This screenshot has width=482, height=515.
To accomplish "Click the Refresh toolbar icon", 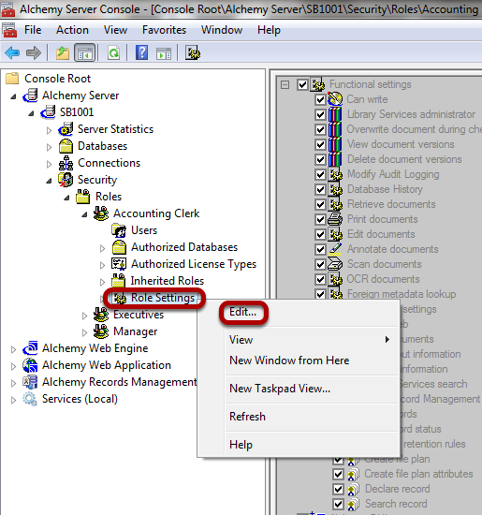I will [113, 52].
